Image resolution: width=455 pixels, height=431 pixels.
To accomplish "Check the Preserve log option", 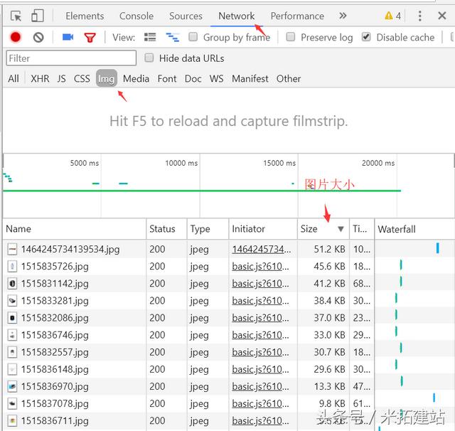I will pos(291,37).
